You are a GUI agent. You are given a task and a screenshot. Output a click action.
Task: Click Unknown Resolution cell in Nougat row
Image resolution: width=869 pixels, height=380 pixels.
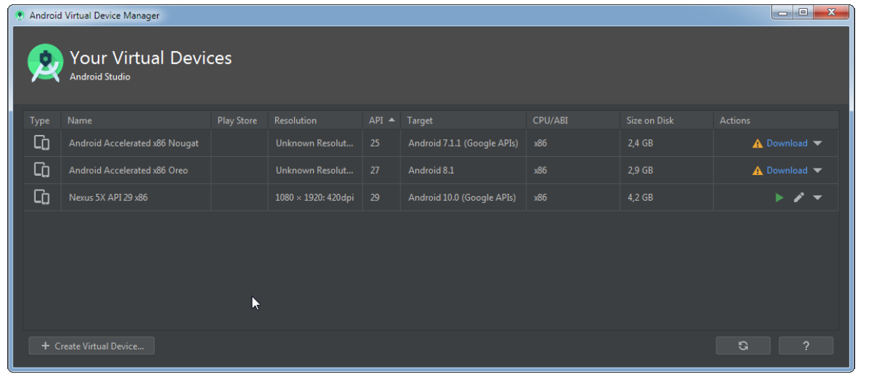pos(314,143)
